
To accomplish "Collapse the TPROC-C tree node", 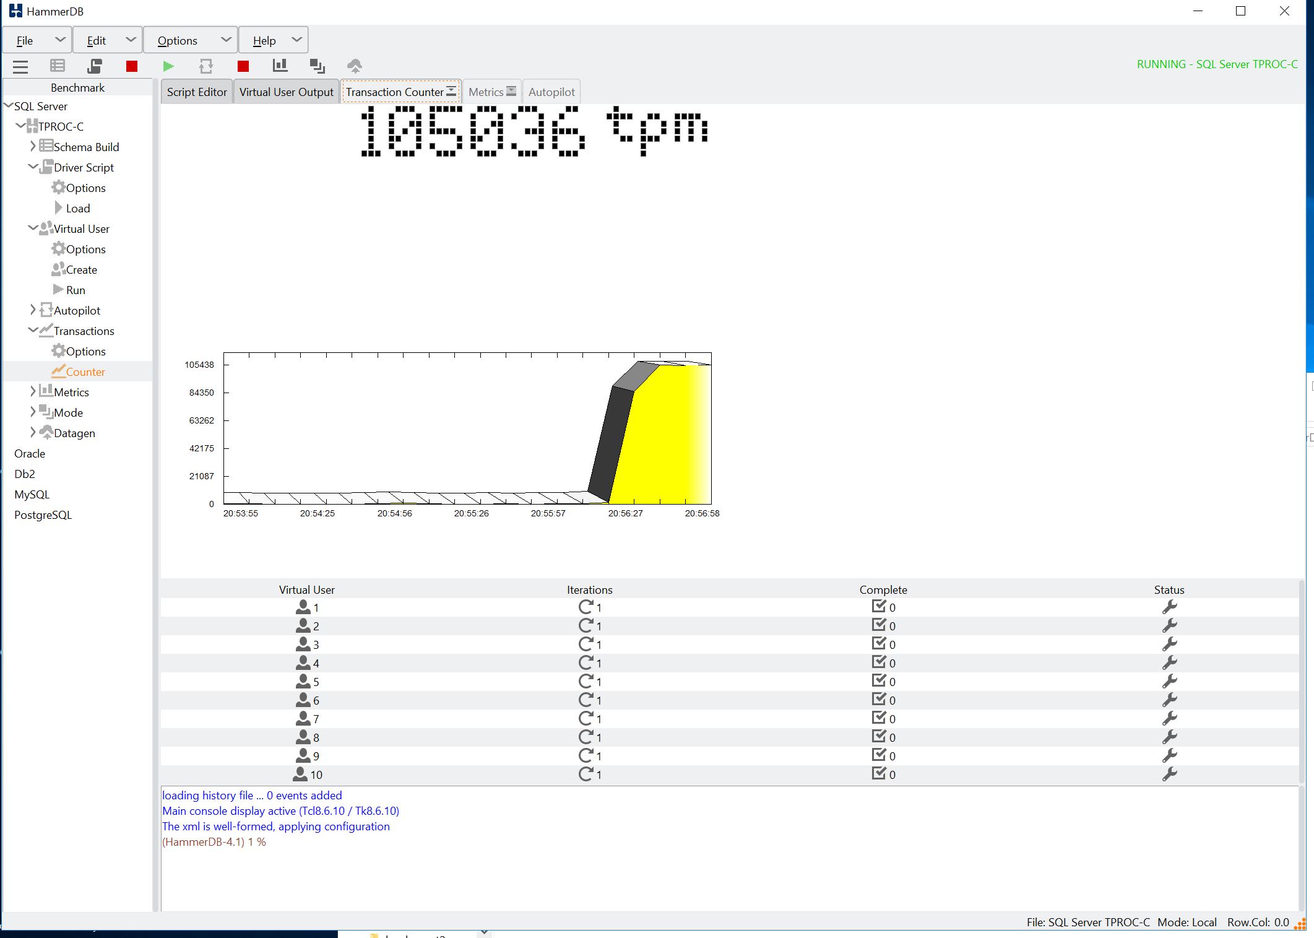I will point(20,126).
